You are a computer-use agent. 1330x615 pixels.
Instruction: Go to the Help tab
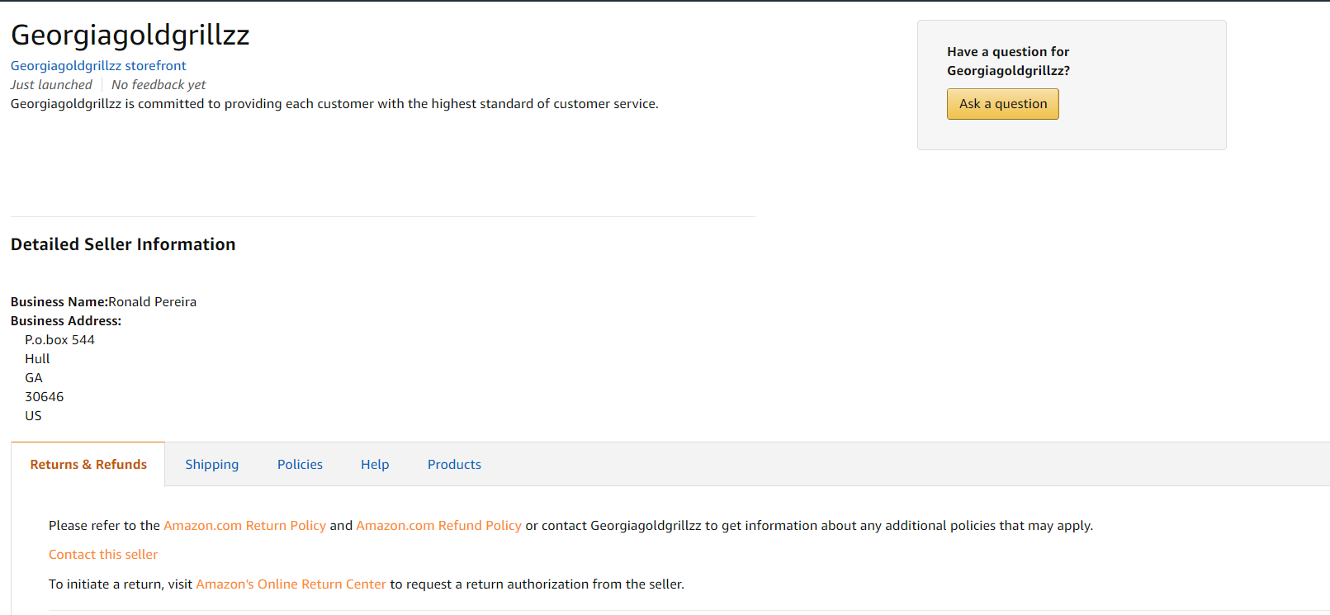click(x=375, y=465)
